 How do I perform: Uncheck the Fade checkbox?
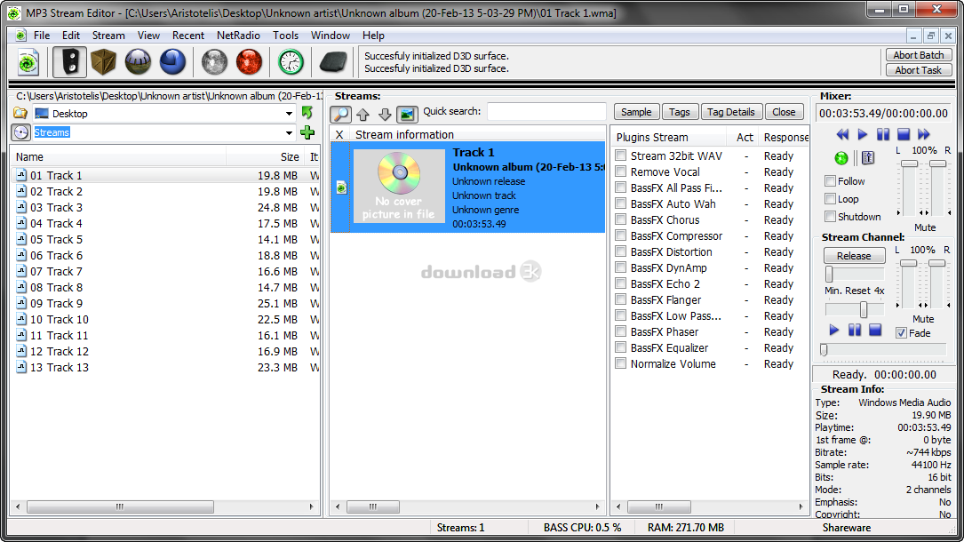(x=901, y=333)
